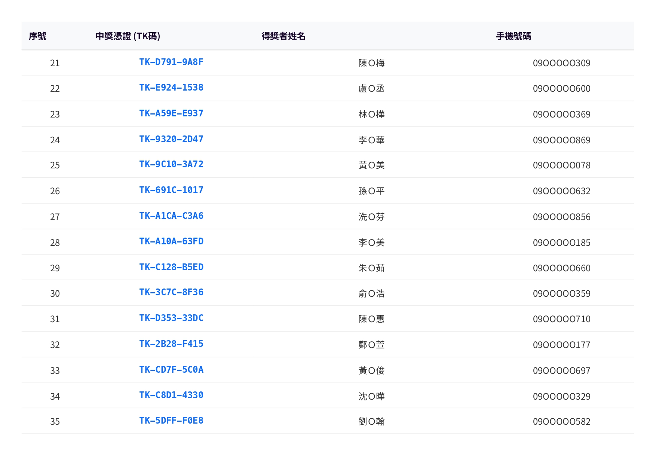This screenshot has width=656, height=464.
Task: Select the TK-C128-B5ED code link
Action: pos(171,267)
